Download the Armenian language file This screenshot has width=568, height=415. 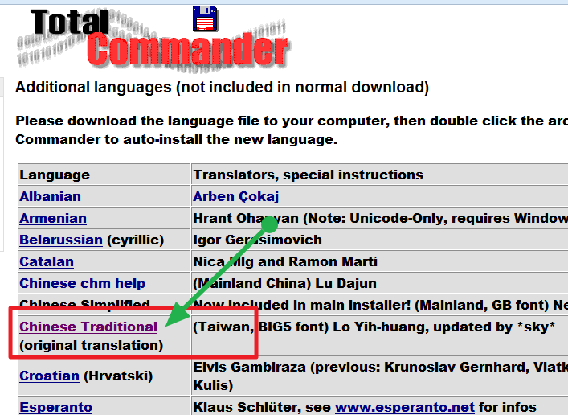pos(53,218)
